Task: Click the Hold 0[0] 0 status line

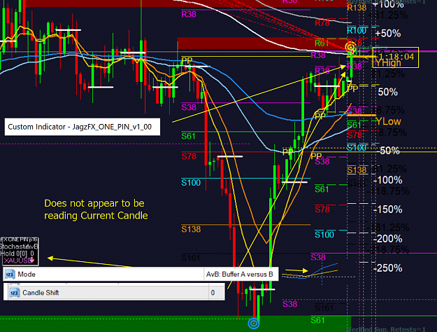Action: pyautogui.click(x=17, y=254)
